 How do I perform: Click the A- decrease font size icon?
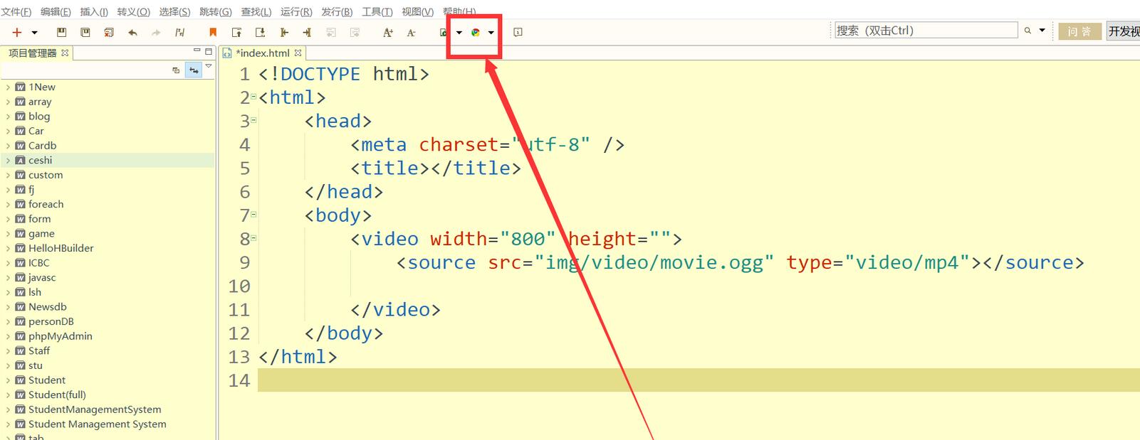point(411,32)
